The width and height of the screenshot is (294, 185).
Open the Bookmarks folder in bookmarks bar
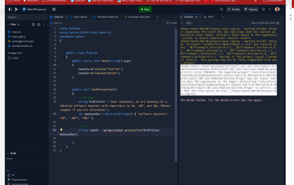pos(31,1)
